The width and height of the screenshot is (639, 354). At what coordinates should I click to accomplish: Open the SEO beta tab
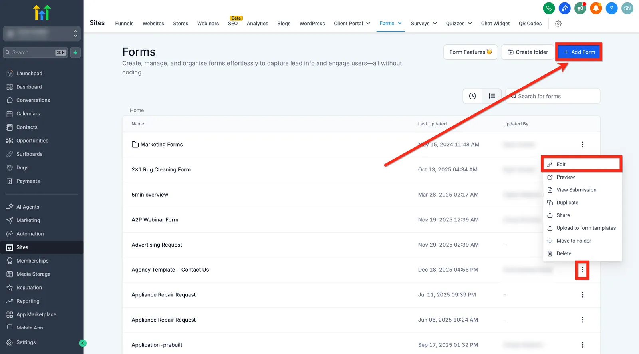pos(233,24)
